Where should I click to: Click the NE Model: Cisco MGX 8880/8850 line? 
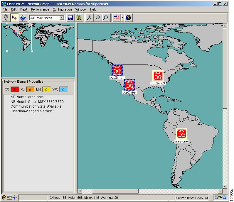click(x=37, y=102)
